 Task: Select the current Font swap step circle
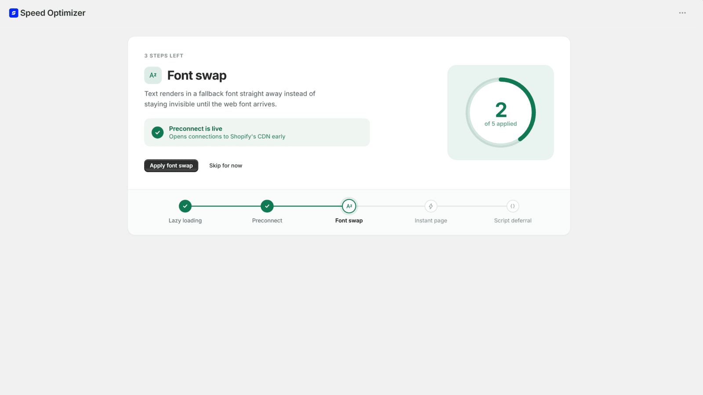(349, 206)
